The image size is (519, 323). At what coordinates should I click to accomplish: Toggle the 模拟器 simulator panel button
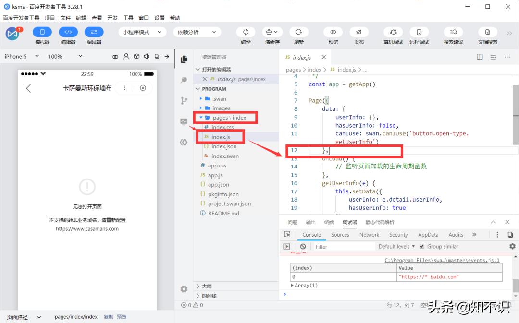click(42, 32)
